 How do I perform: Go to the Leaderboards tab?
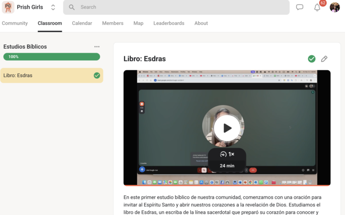[x=169, y=23]
